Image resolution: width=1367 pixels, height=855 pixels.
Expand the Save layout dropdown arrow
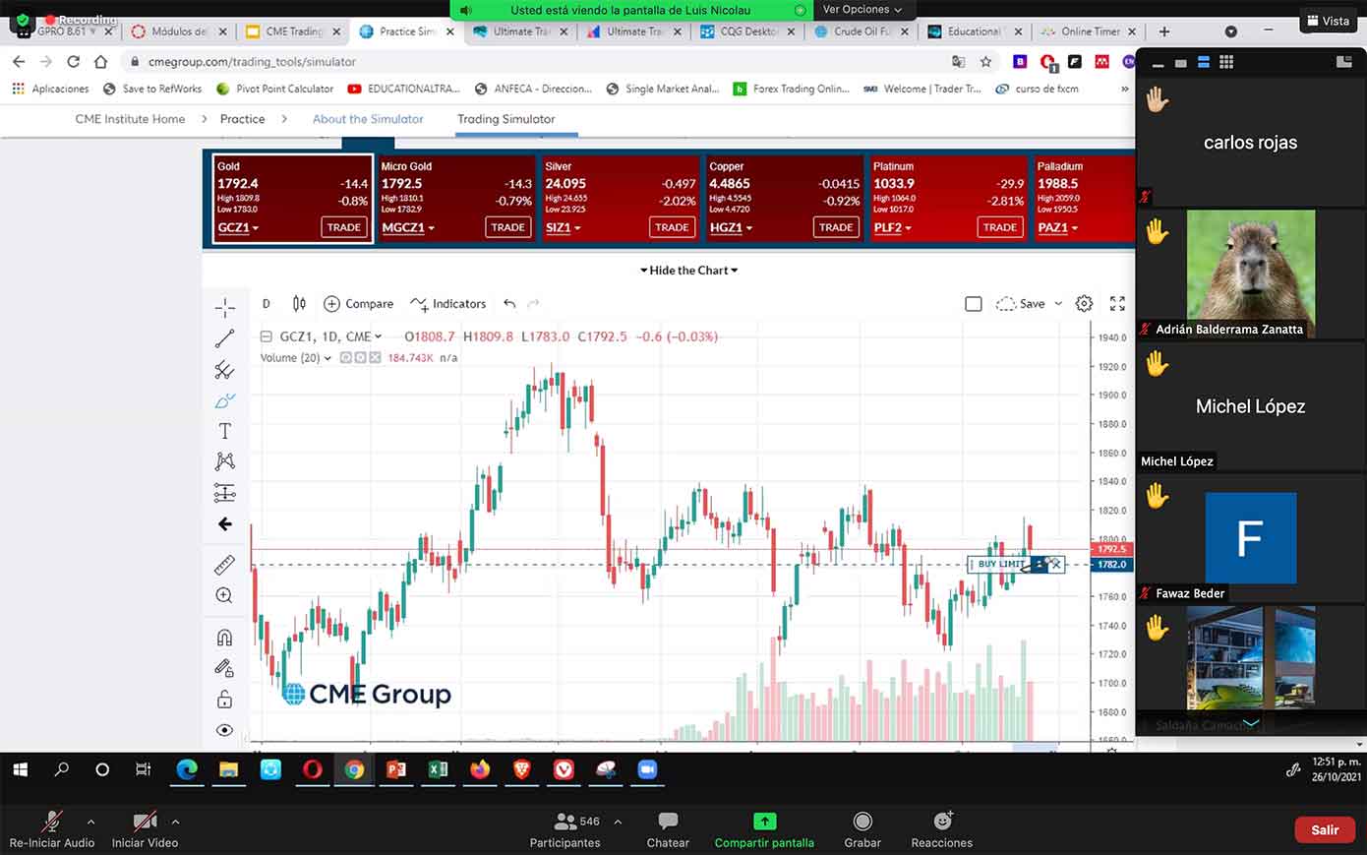[x=1058, y=304]
